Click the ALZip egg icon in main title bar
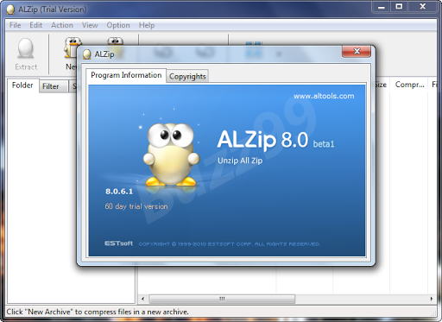This screenshot has width=442, height=322. click(10, 9)
